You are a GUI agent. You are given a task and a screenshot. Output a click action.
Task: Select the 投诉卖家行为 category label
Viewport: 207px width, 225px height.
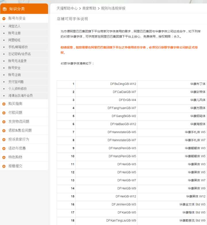19,139
